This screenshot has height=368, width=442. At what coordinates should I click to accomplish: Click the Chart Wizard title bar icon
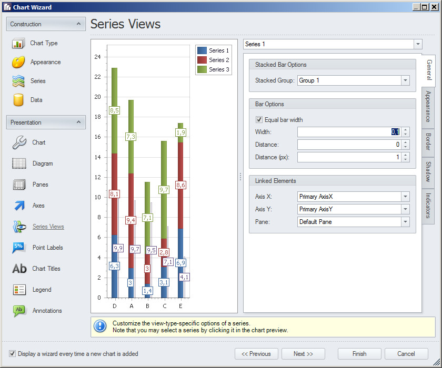pos(7,7)
